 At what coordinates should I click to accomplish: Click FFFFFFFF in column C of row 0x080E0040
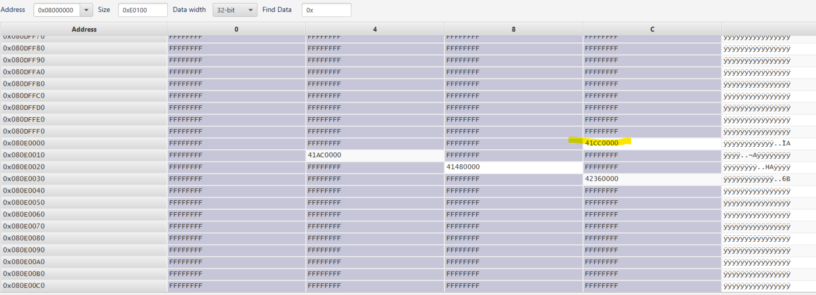(x=601, y=191)
